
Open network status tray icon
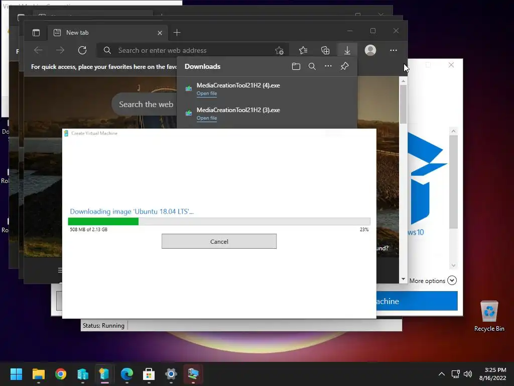[455, 374]
